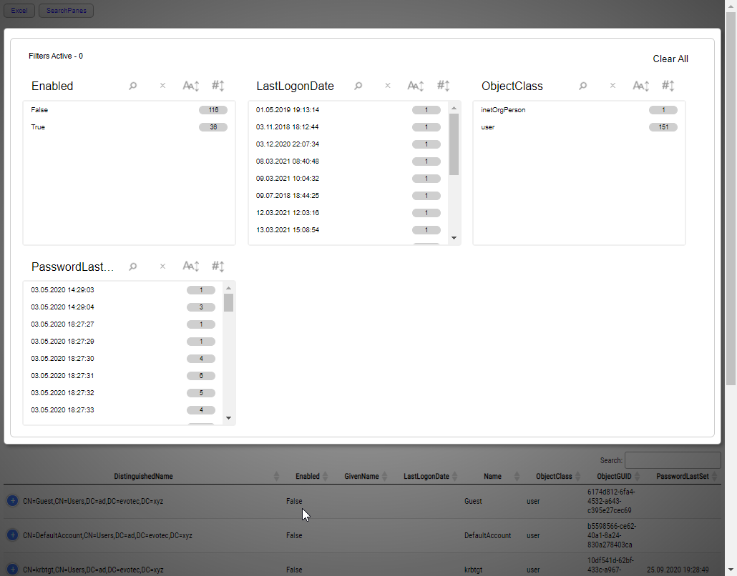
Task: Sort ObjectClass pane by count icon
Action: pos(668,85)
